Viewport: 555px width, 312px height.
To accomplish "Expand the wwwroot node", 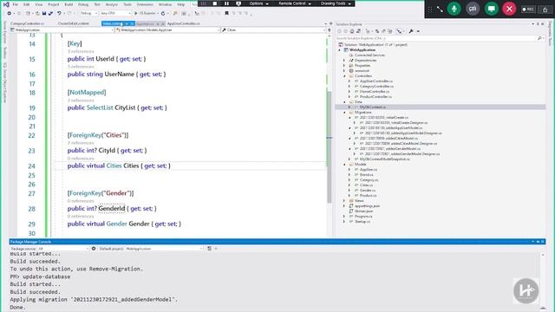I will [344, 71].
